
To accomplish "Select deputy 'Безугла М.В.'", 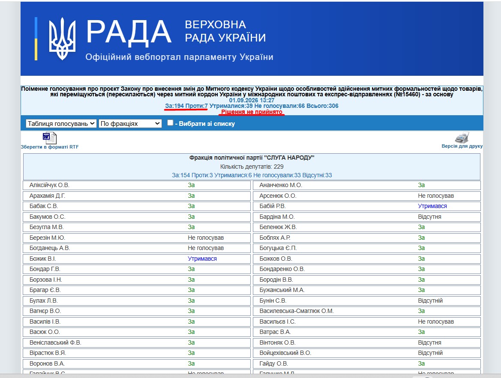I will tap(46, 227).
